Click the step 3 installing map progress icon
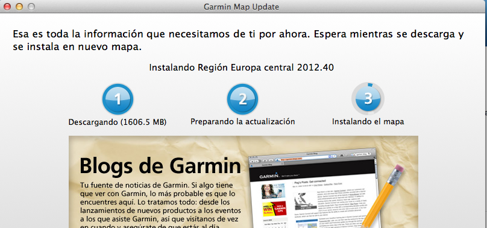The width and height of the screenshot is (487, 228). click(368, 98)
